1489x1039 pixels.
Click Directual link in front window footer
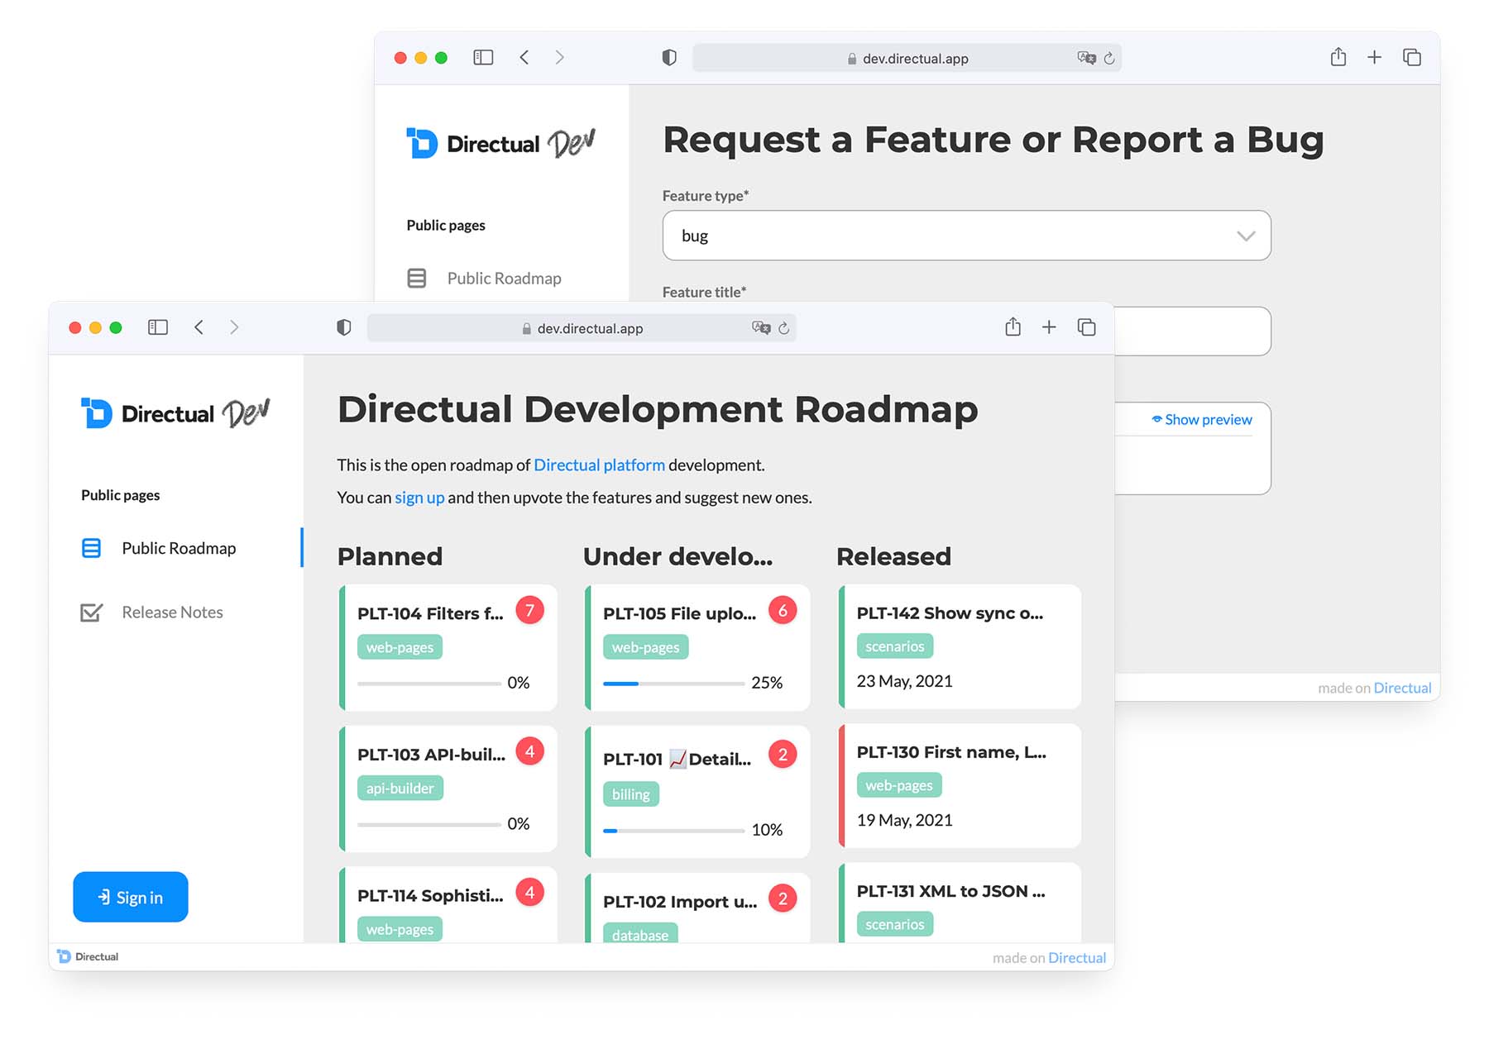point(1077,957)
